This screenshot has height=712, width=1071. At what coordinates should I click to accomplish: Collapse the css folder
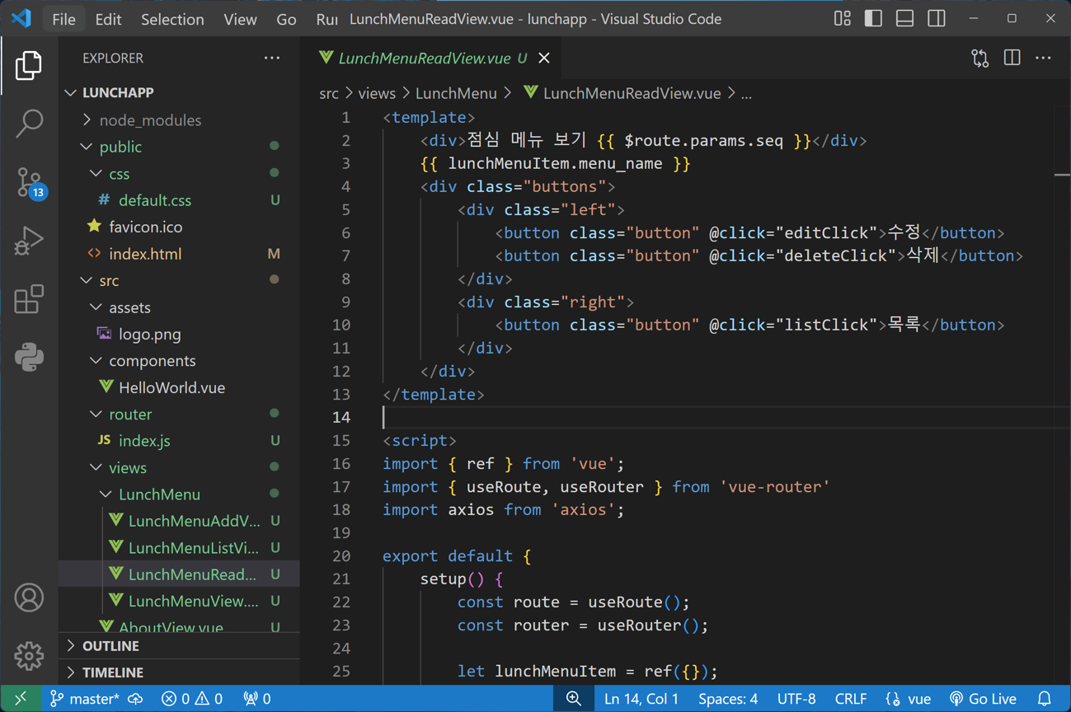coord(179,174)
